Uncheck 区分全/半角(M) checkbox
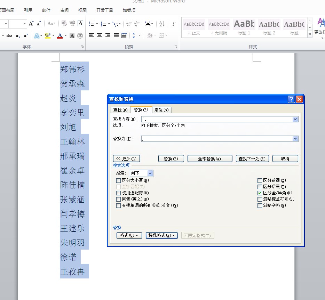 click(260, 193)
